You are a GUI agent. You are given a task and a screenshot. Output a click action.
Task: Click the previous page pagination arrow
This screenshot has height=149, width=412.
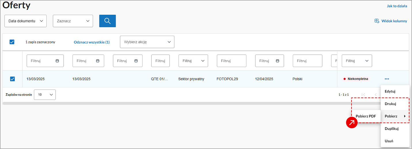(x=375, y=95)
